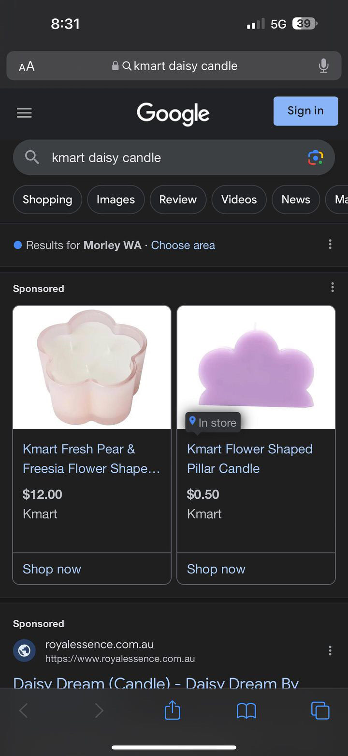This screenshot has height=756, width=348.
Task: Open options for royalessence.com.au ad
Action: pyautogui.click(x=330, y=650)
